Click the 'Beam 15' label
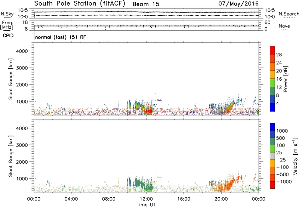The height and width of the screenshot is (207, 299). point(146,4)
